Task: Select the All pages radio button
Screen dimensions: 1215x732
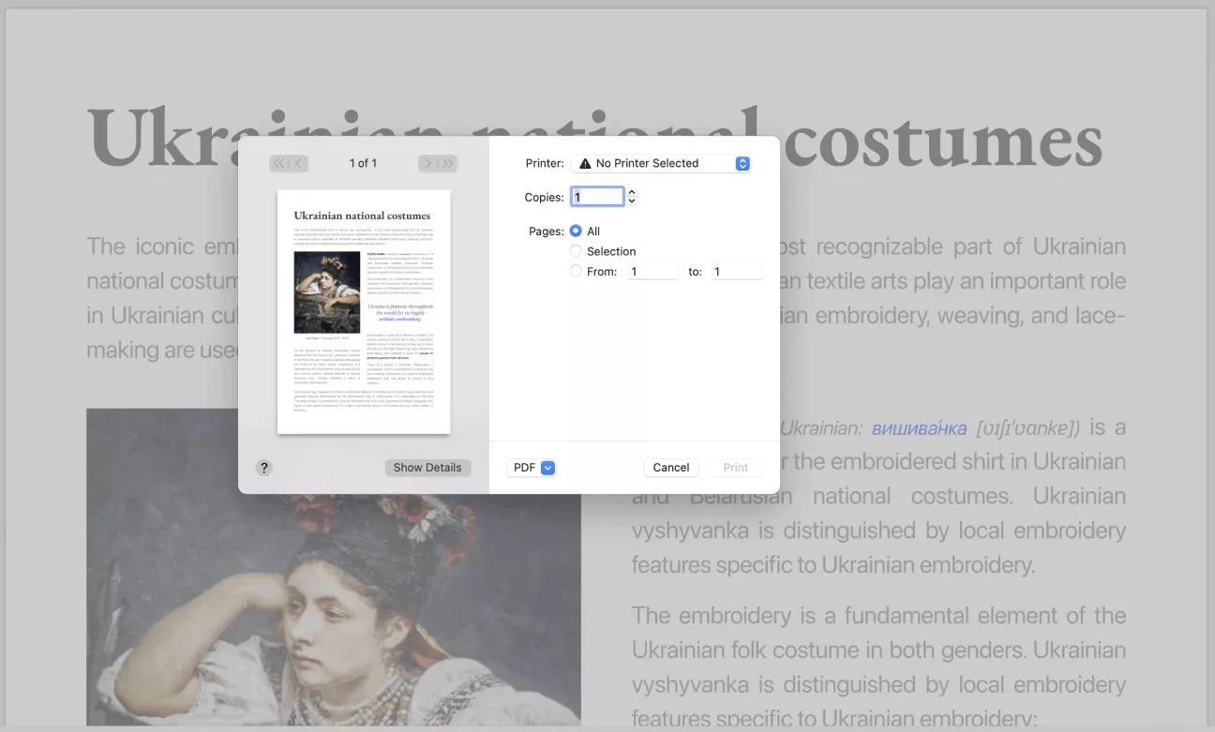Action: (x=576, y=231)
